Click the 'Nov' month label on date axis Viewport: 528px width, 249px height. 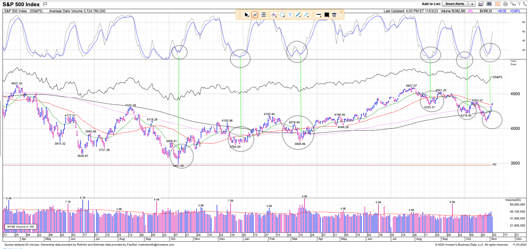(494, 239)
